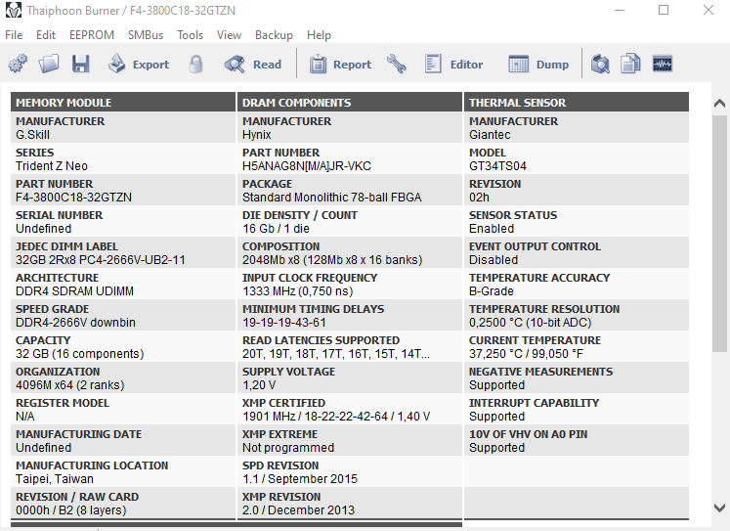Screen dimensions: 730x531
Task: Open the EEPROM menu
Action: click(92, 35)
